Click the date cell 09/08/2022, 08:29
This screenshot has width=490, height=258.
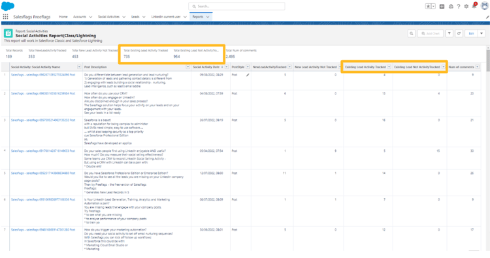point(212,75)
